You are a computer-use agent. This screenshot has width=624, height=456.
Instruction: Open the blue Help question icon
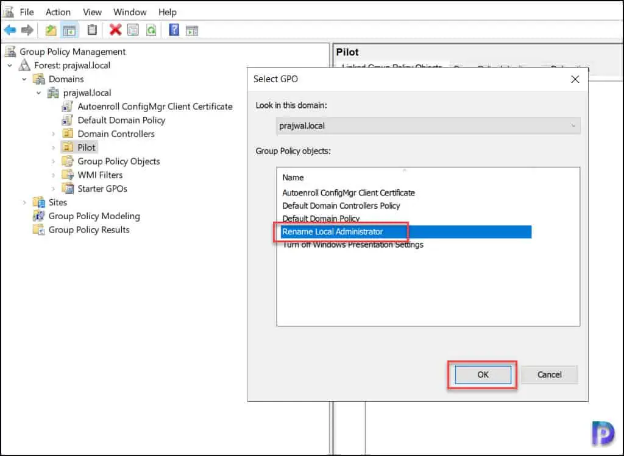174,30
